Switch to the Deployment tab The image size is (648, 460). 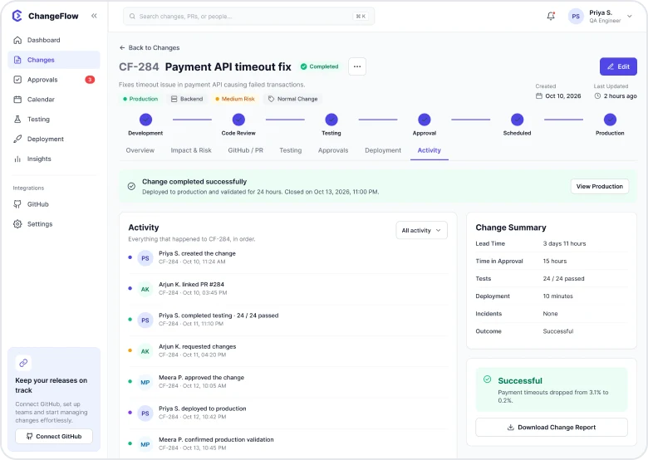(x=383, y=150)
